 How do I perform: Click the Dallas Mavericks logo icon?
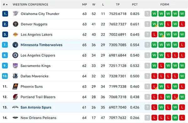pos(15,76)
